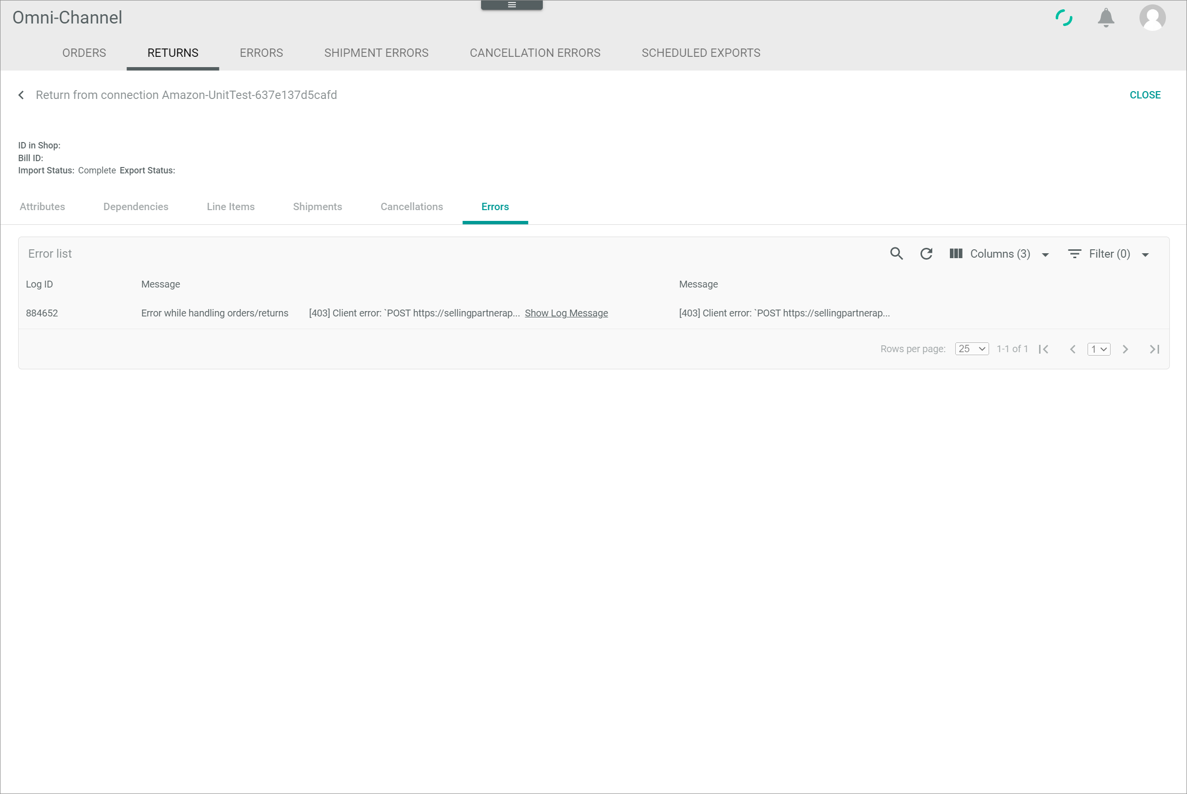Search the Error list
Viewport: 1187px width, 794px height.
pos(896,254)
